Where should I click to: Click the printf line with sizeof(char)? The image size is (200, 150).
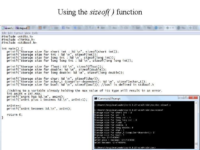(x=53, y=79)
